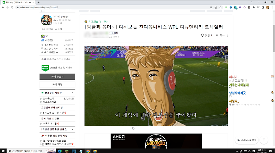Click the address bar URL field
Viewport: 275px width, 153px height.
112,8
